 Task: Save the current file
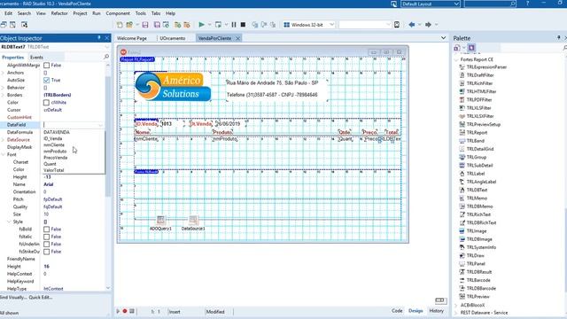tap(145, 25)
